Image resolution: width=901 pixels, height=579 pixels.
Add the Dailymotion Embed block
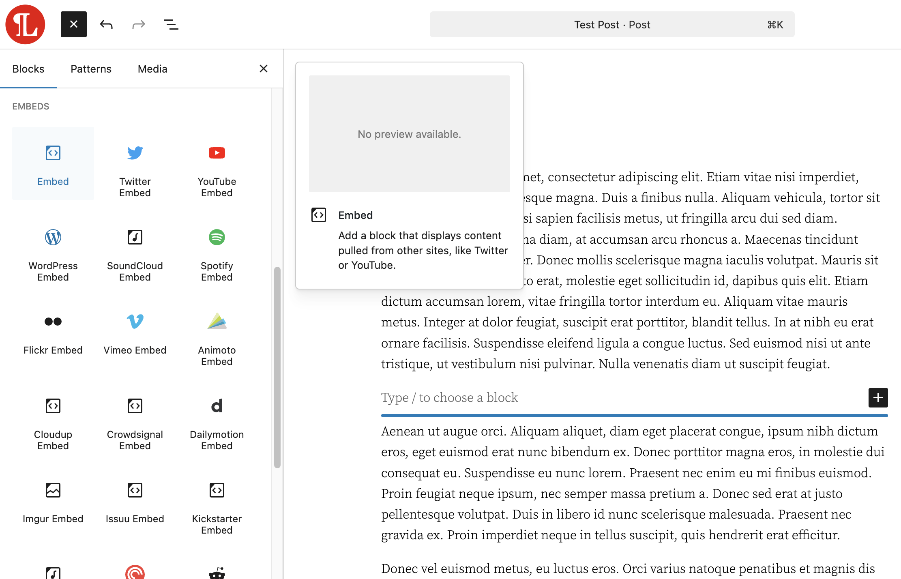[x=217, y=422]
